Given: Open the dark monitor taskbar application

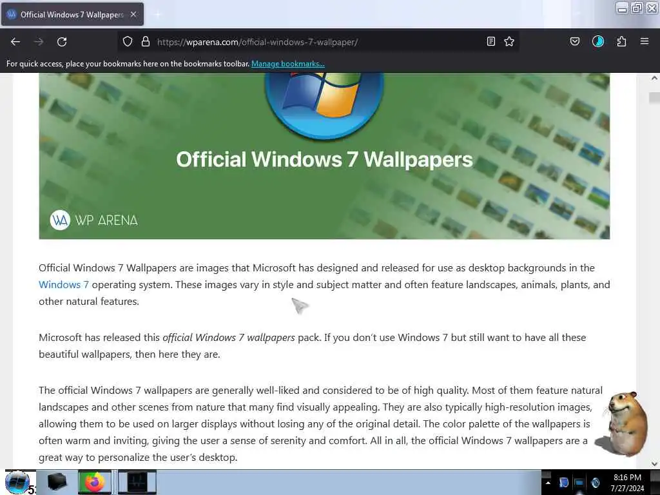Looking at the screenshot, I should pos(137,482).
